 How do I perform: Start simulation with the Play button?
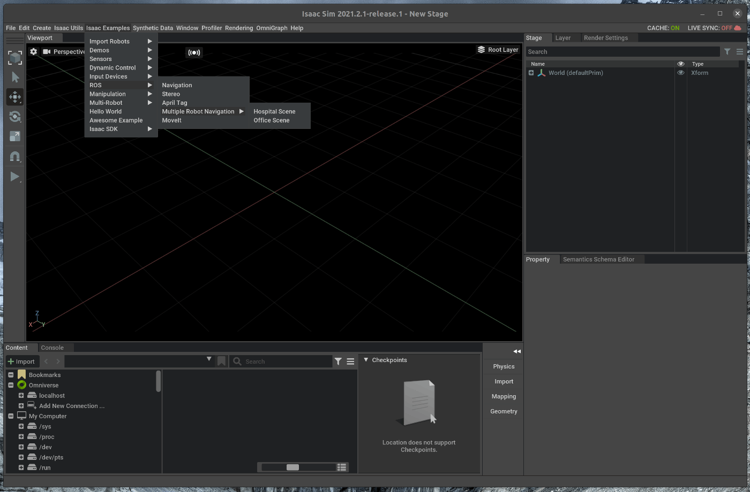pyautogui.click(x=15, y=176)
